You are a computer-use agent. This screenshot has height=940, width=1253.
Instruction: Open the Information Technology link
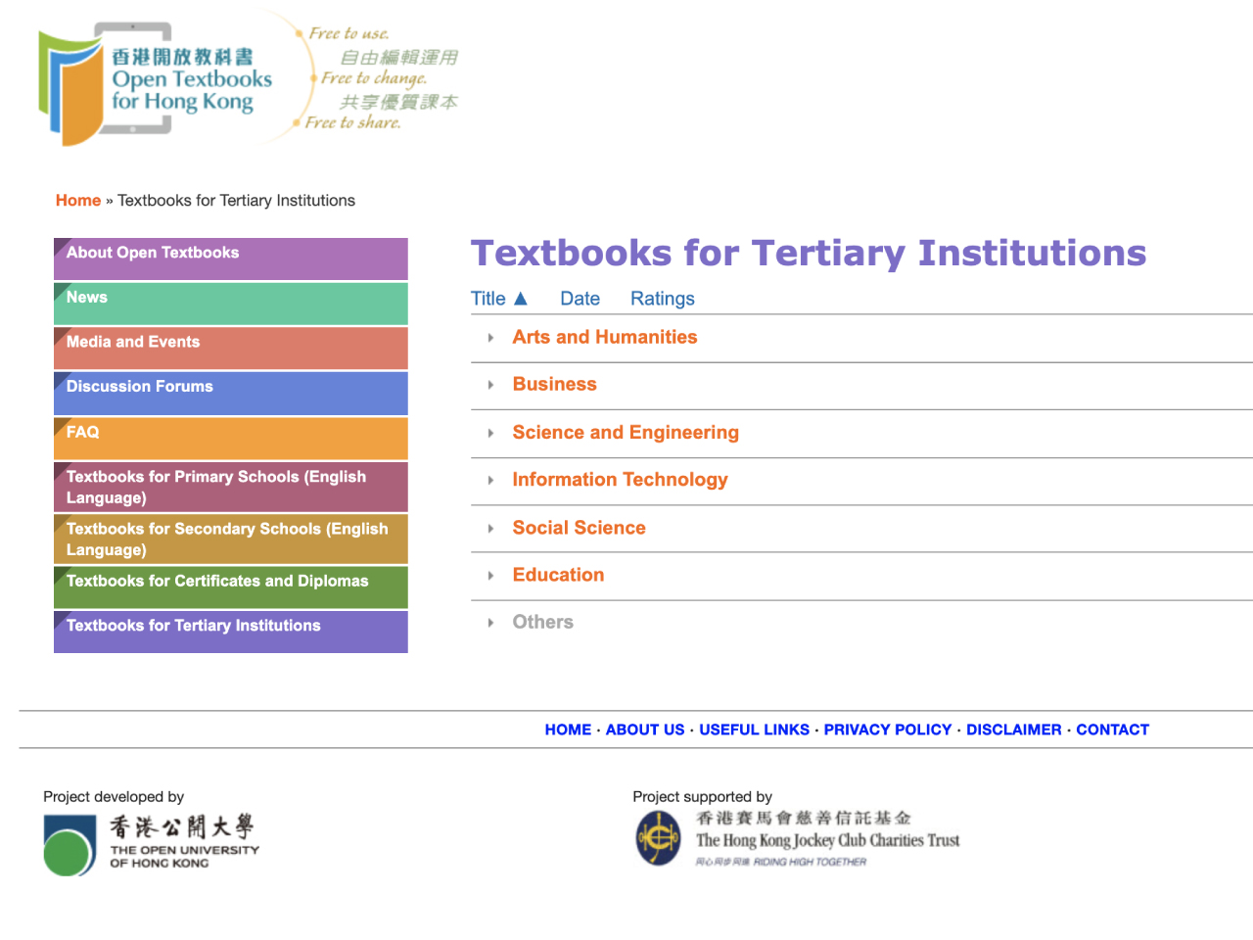click(620, 480)
